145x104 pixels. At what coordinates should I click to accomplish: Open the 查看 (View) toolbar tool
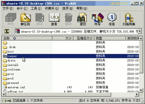pyautogui.click(x=54, y=19)
